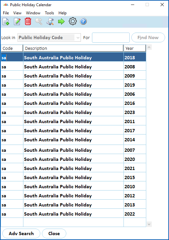Click the Find Now button
This screenshot has width=169, height=240.
pyautogui.click(x=148, y=37)
